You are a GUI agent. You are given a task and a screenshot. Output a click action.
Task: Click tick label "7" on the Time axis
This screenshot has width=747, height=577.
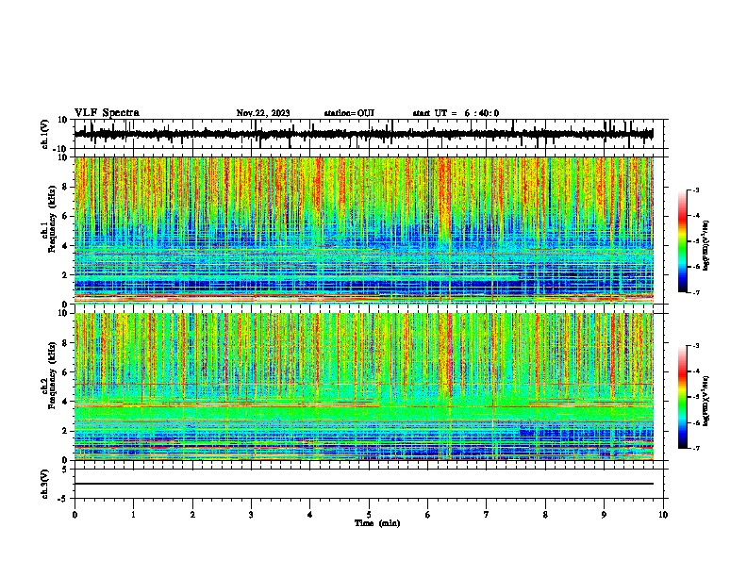pyautogui.click(x=487, y=515)
